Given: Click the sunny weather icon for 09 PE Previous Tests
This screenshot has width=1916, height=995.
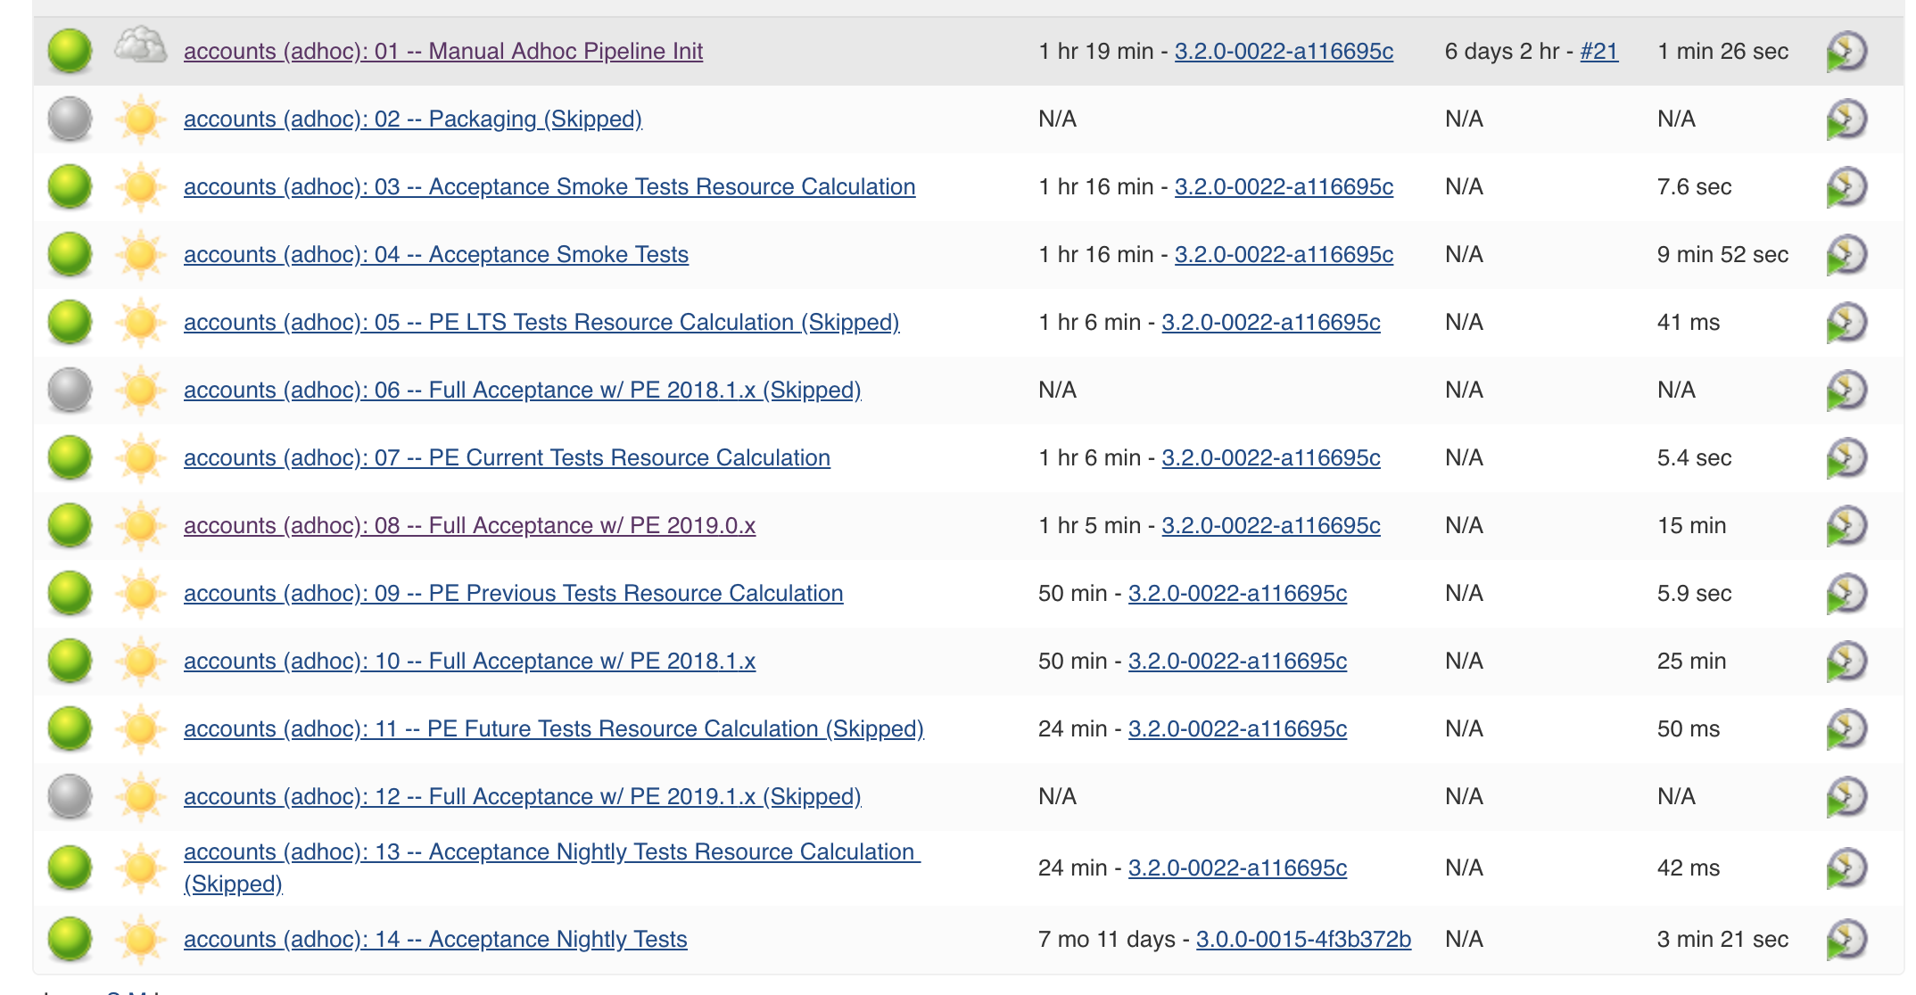Looking at the screenshot, I should pos(140,594).
